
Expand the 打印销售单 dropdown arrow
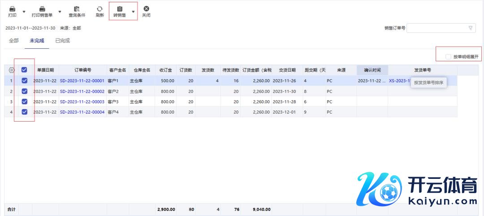pos(60,11)
